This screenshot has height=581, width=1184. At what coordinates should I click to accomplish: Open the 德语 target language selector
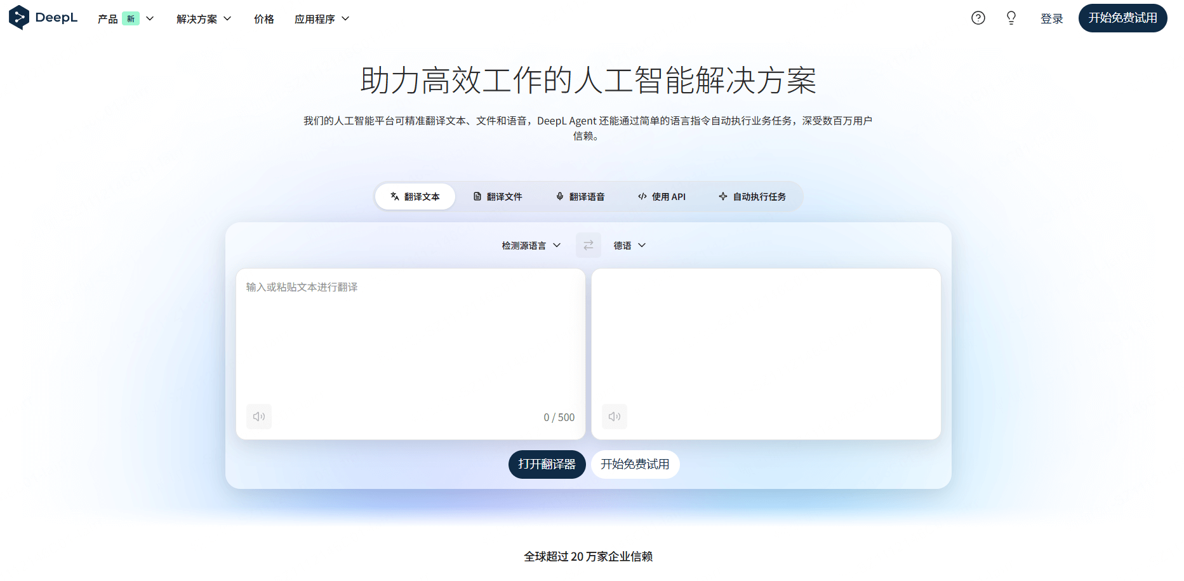(x=629, y=245)
